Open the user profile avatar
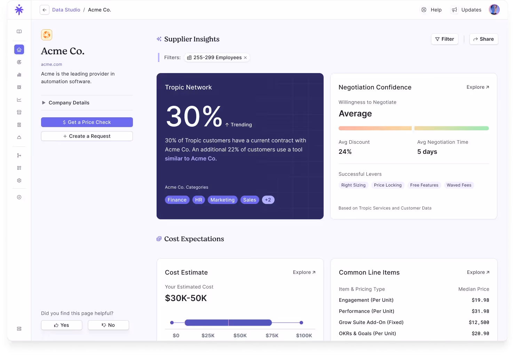 (x=494, y=10)
